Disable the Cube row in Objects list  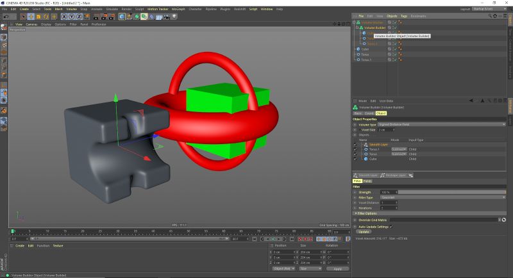pos(355,158)
